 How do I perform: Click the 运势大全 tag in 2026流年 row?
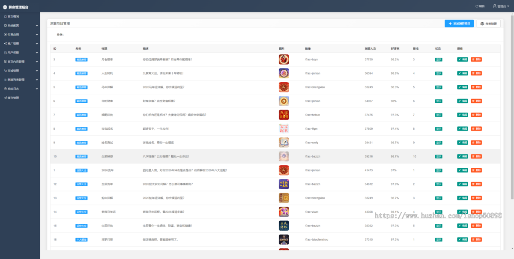tap(81, 170)
